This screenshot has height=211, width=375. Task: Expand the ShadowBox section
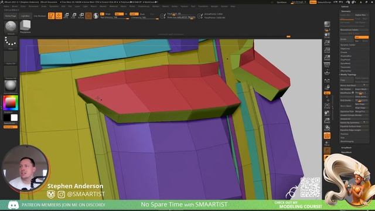coord(346,56)
